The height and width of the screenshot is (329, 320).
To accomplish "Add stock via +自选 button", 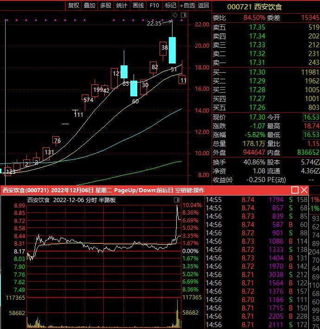I will pyautogui.click(x=187, y=6).
